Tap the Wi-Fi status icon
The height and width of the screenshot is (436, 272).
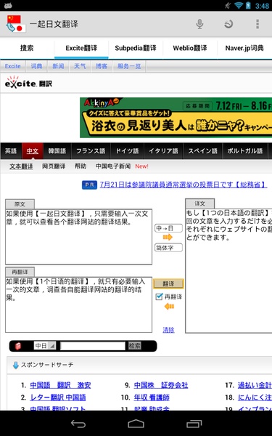238,5
